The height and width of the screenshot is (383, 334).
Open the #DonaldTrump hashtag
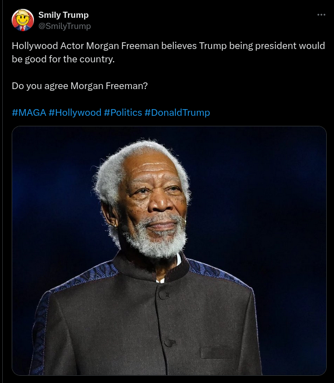(x=177, y=112)
